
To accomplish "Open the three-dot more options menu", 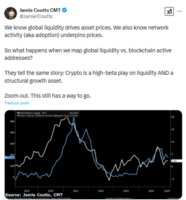I will (179, 11).
